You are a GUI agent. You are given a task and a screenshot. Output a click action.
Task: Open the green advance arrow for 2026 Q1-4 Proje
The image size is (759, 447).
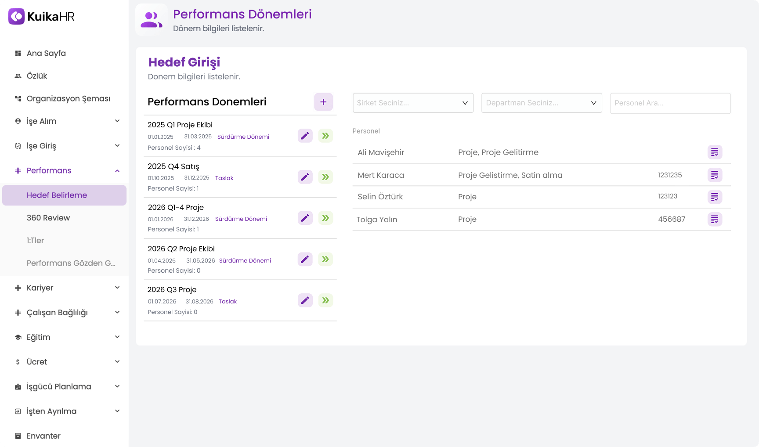point(325,218)
